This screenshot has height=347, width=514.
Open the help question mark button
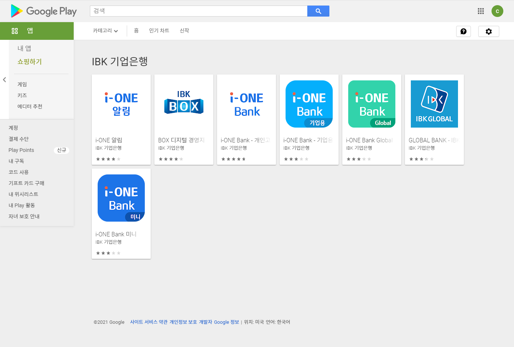pos(464,31)
